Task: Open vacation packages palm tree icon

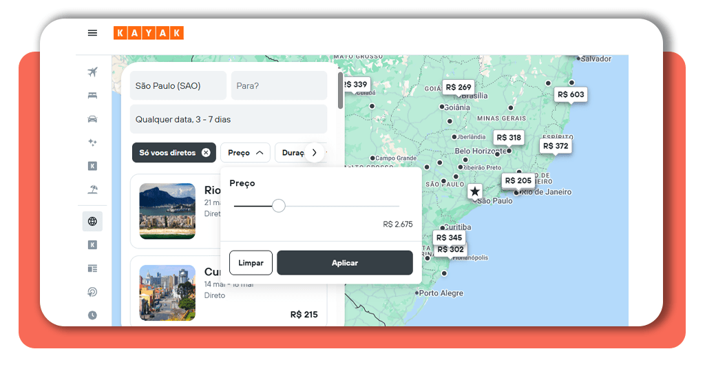Action: pos(92,189)
